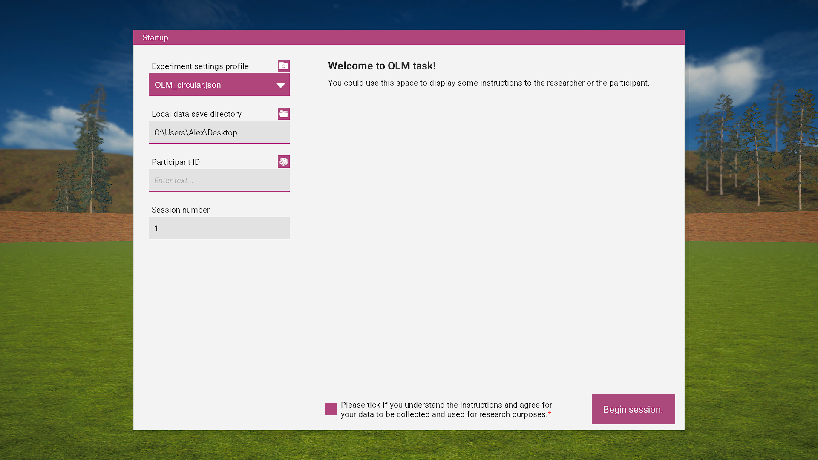Click the C:\Users\Alex\Desktop path field
The image size is (818, 460).
(x=219, y=132)
